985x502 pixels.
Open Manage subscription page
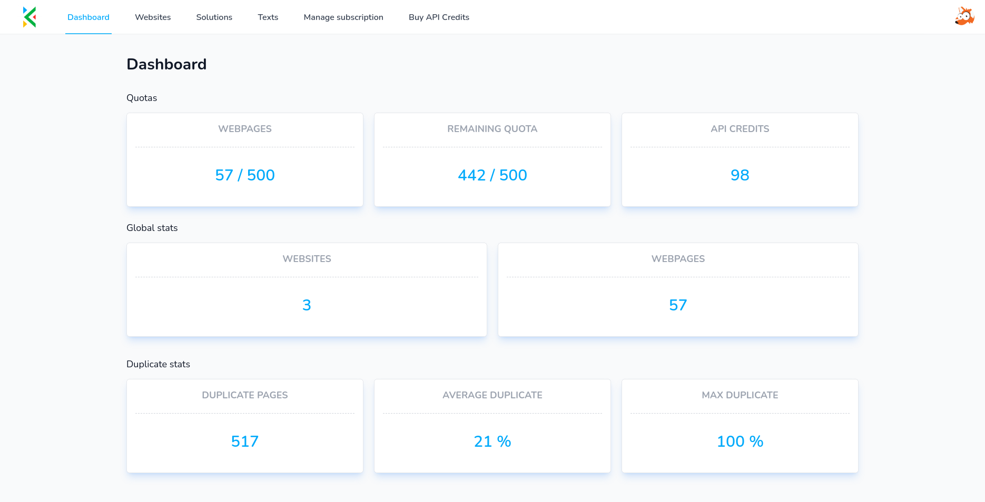tap(343, 17)
